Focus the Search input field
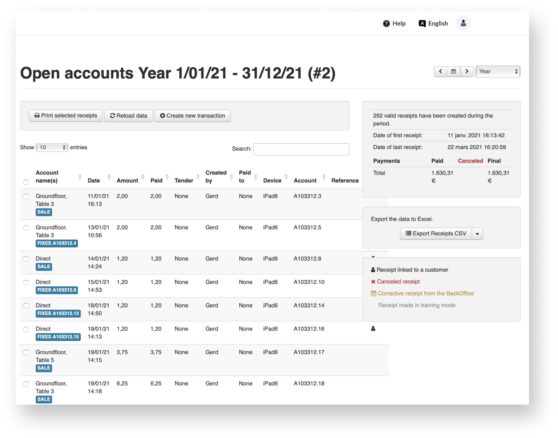The image size is (558, 438). coord(301,149)
